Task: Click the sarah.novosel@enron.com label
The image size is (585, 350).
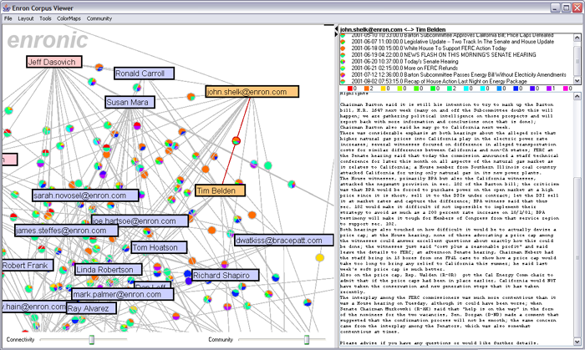Action: point(85,195)
